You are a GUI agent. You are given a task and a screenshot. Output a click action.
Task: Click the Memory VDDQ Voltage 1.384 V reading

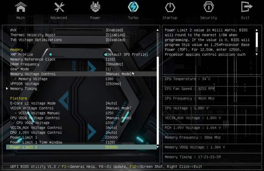[x=195, y=147]
